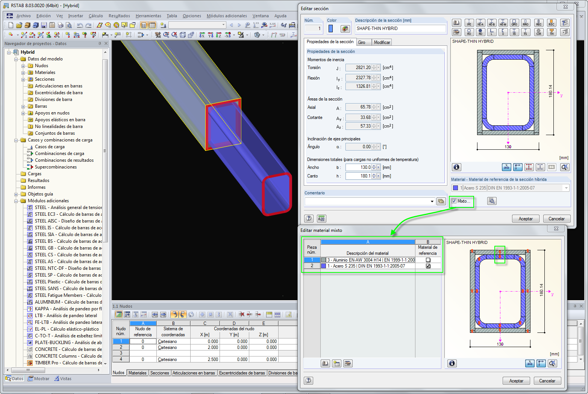Expand the Nudos tree node
This screenshot has height=394, width=588.
pos(23,66)
